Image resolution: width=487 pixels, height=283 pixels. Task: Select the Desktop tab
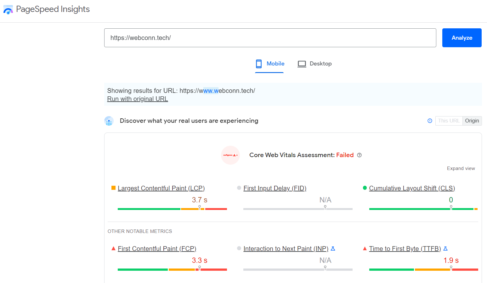[x=314, y=64]
